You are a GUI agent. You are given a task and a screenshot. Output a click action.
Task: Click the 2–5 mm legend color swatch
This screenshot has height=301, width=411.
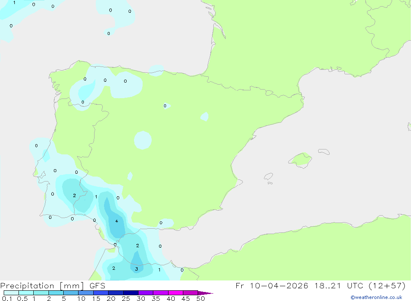pyautogui.click(x=56, y=293)
